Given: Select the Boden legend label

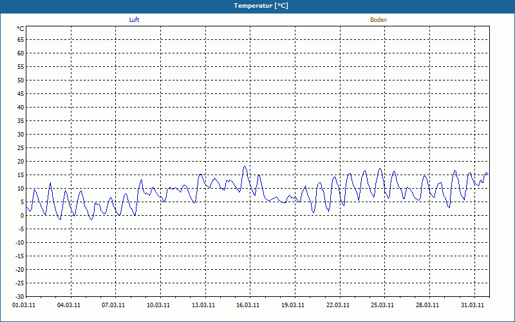Looking at the screenshot, I should coord(379,20).
